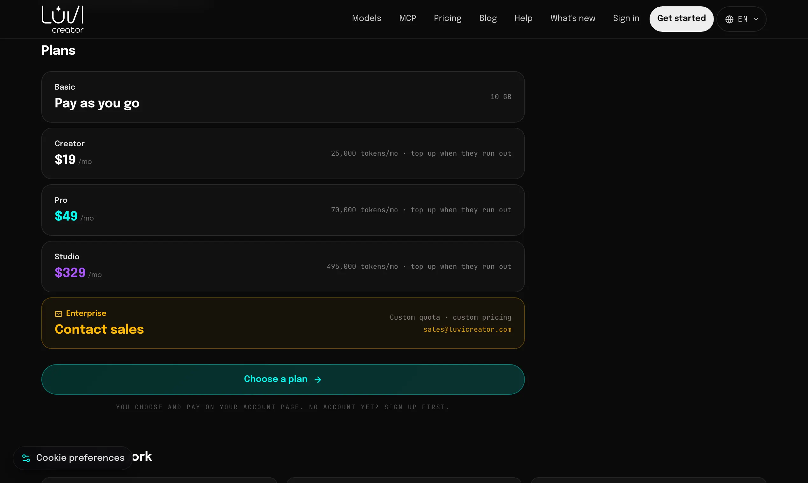The height and width of the screenshot is (483, 808).
Task: Expand the EN language dropdown chevron
Action: (x=756, y=19)
